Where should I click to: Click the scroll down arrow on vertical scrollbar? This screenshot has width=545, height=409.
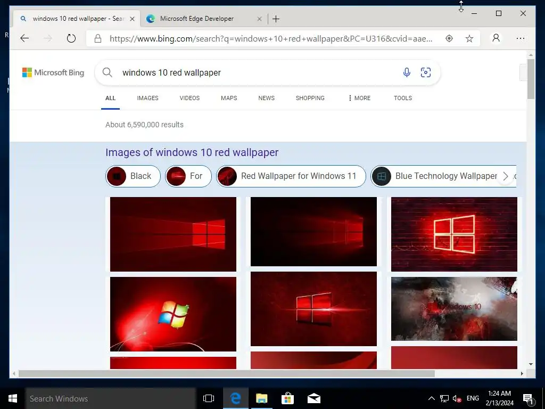click(531, 364)
